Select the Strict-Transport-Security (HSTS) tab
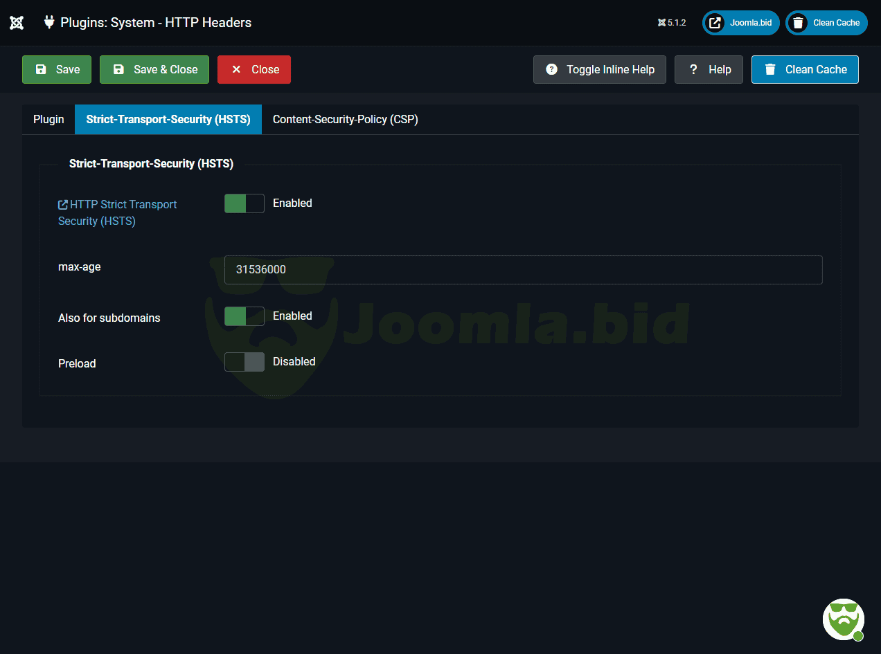 point(168,120)
